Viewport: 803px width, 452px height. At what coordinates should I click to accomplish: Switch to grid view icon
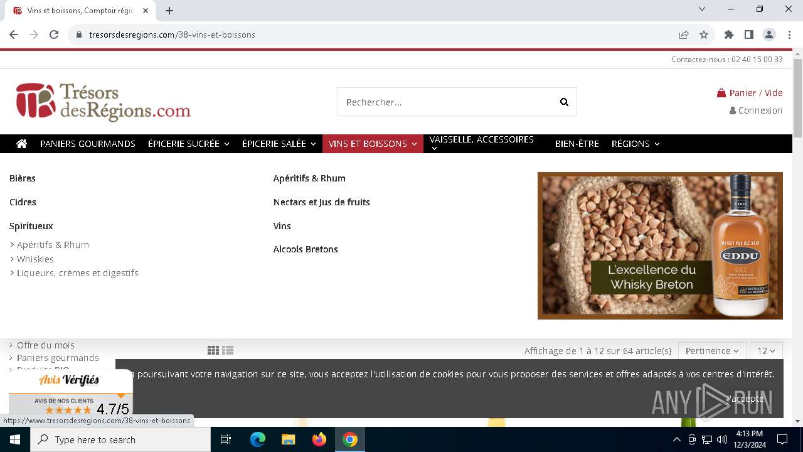click(x=213, y=350)
